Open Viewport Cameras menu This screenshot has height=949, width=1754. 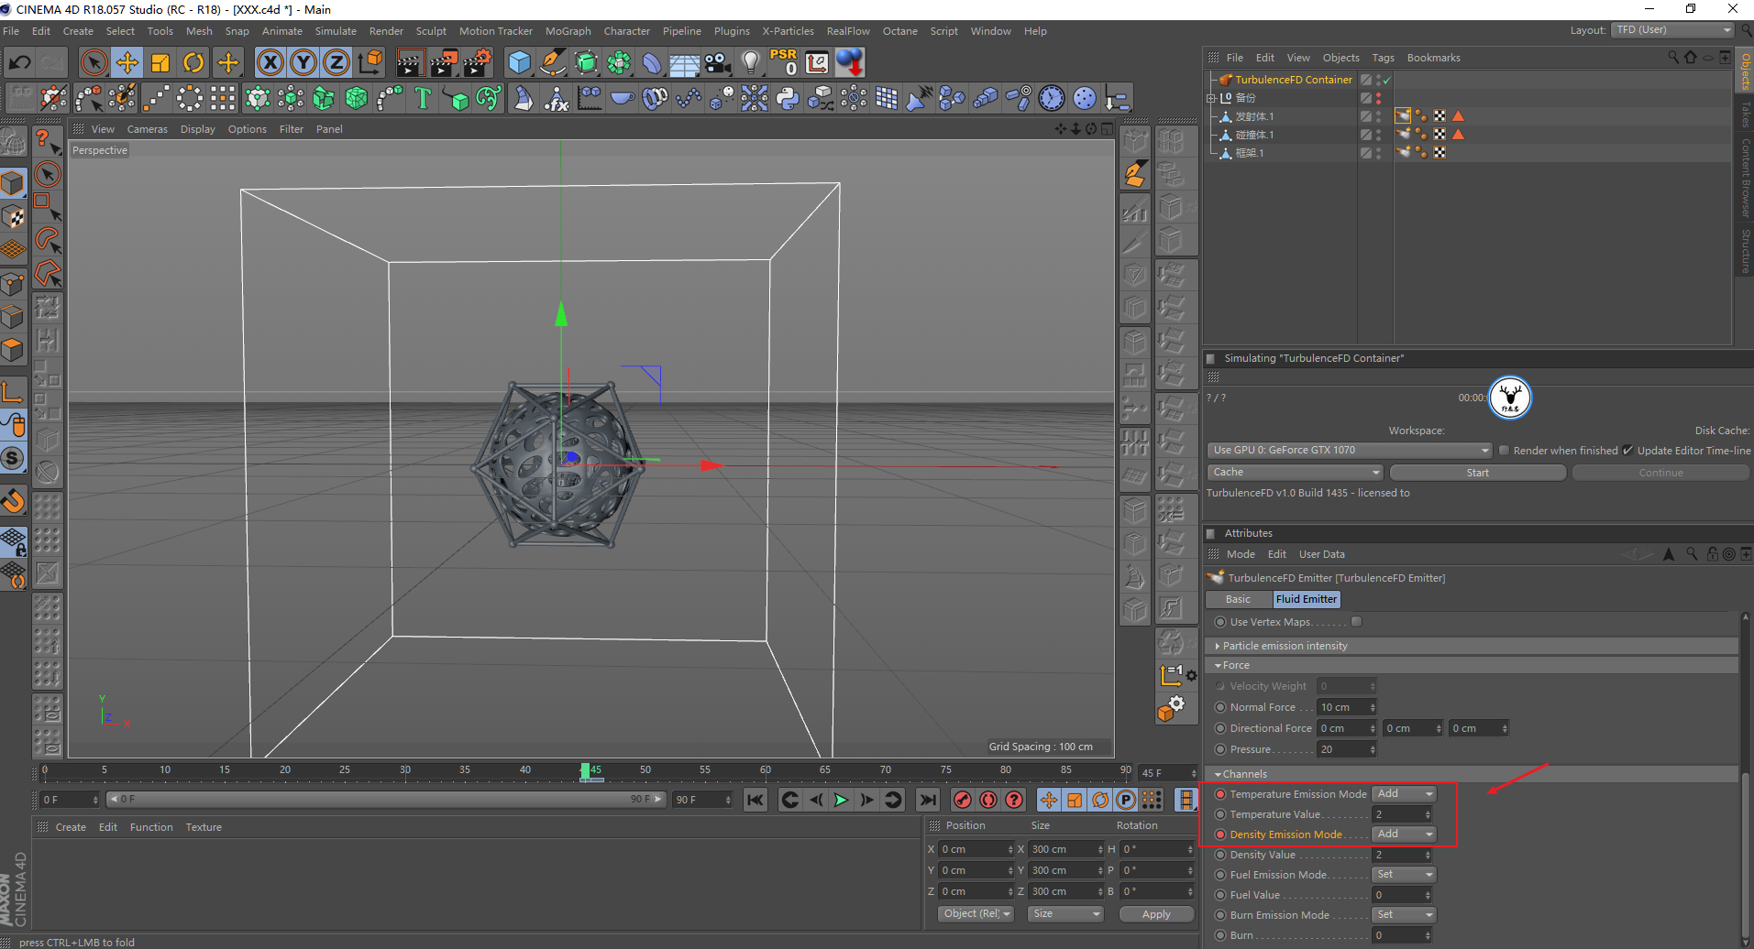(147, 129)
